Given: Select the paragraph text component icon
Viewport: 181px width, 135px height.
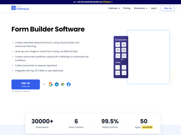Looking at the screenshot, I should tap(118, 50).
